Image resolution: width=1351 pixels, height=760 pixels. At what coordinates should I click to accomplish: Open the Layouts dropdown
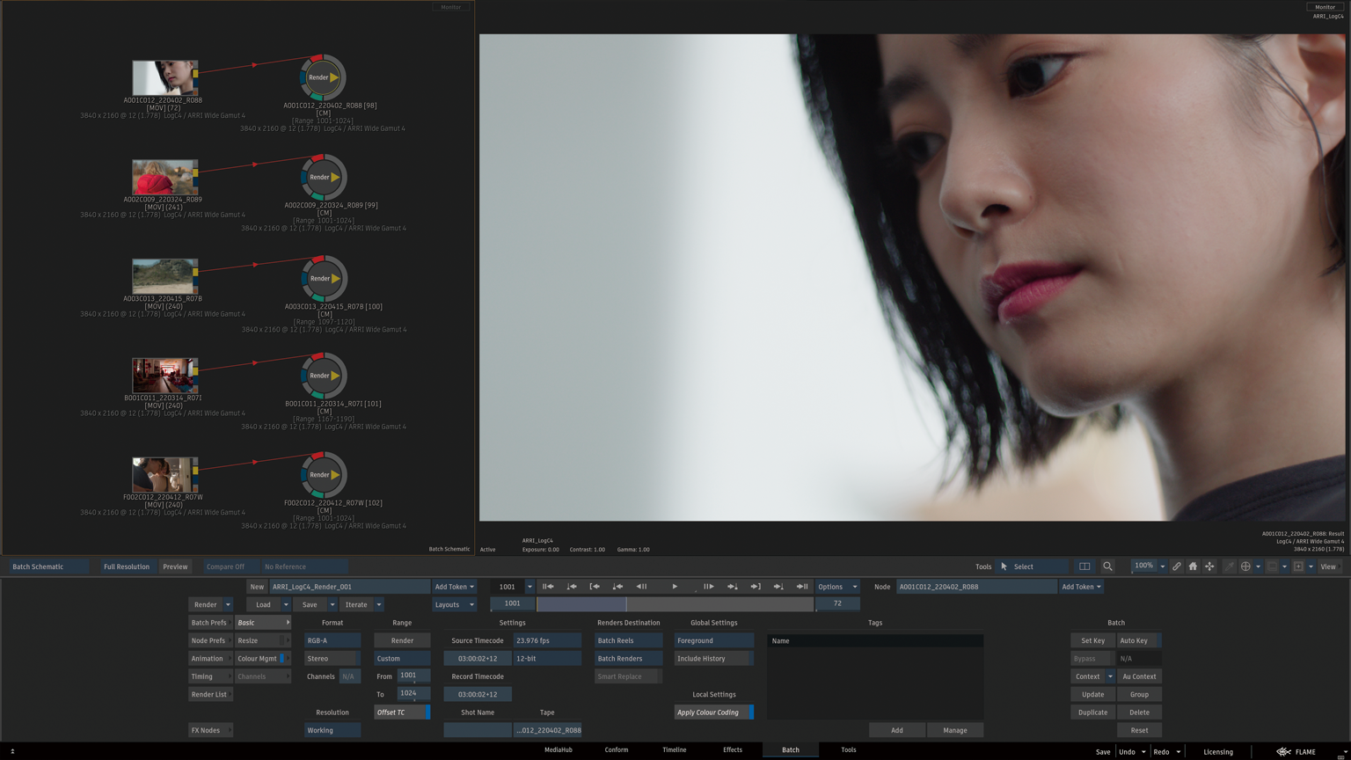(x=454, y=604)
